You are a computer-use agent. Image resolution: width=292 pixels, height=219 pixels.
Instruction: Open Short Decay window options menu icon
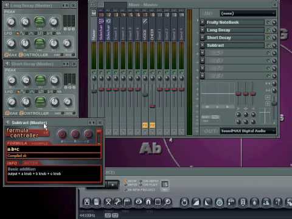(7, 64)
